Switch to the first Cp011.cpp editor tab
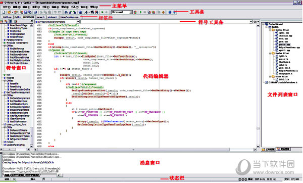This screenshot has width=303, height=183. pos(7,17)
